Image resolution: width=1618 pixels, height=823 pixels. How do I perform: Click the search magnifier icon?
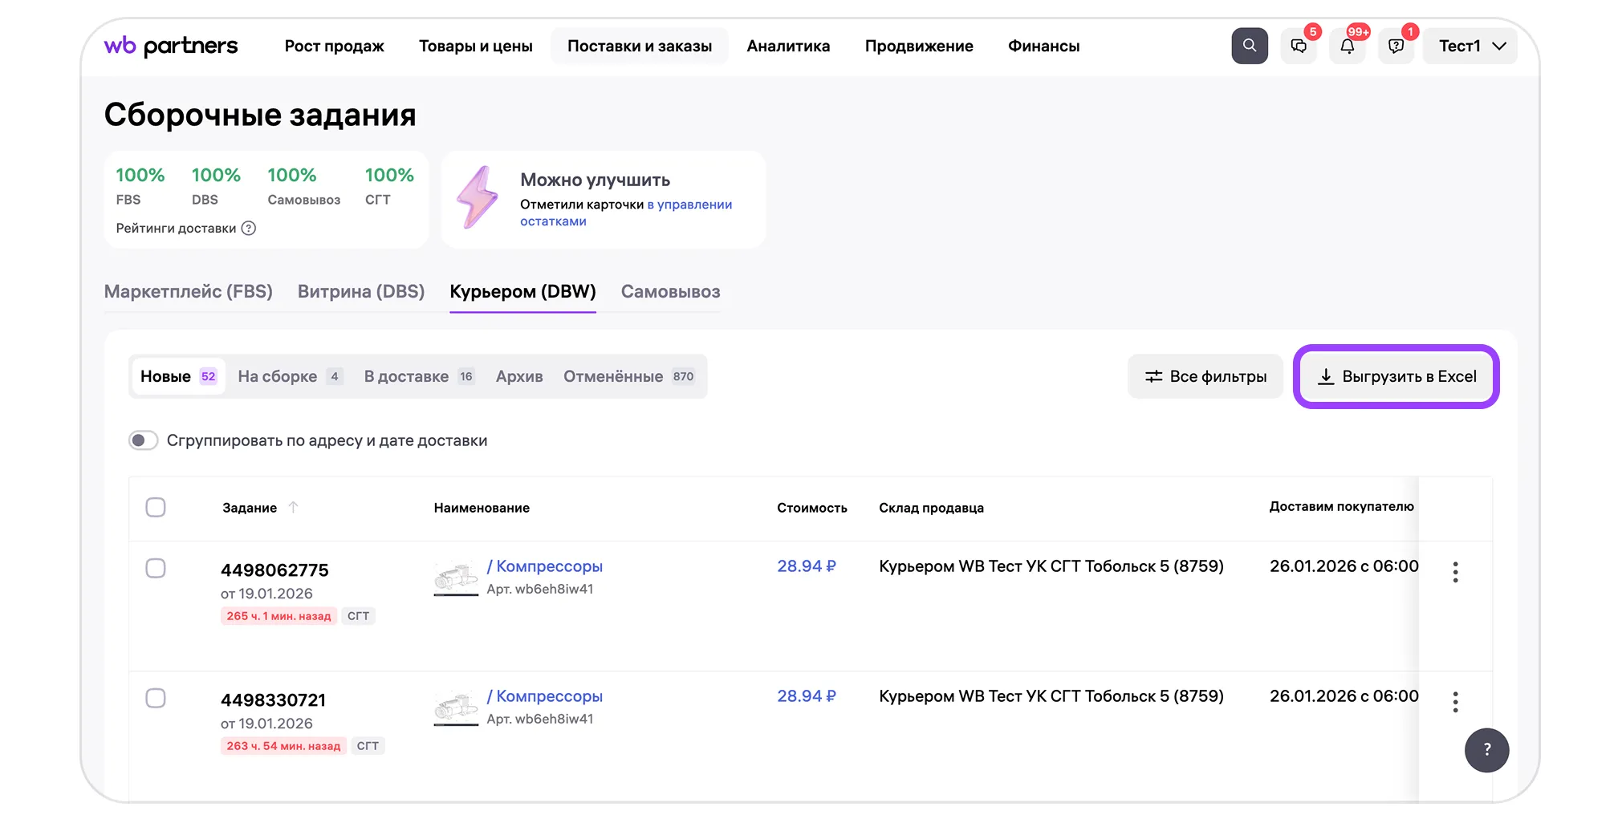[x=1250, y=46]
